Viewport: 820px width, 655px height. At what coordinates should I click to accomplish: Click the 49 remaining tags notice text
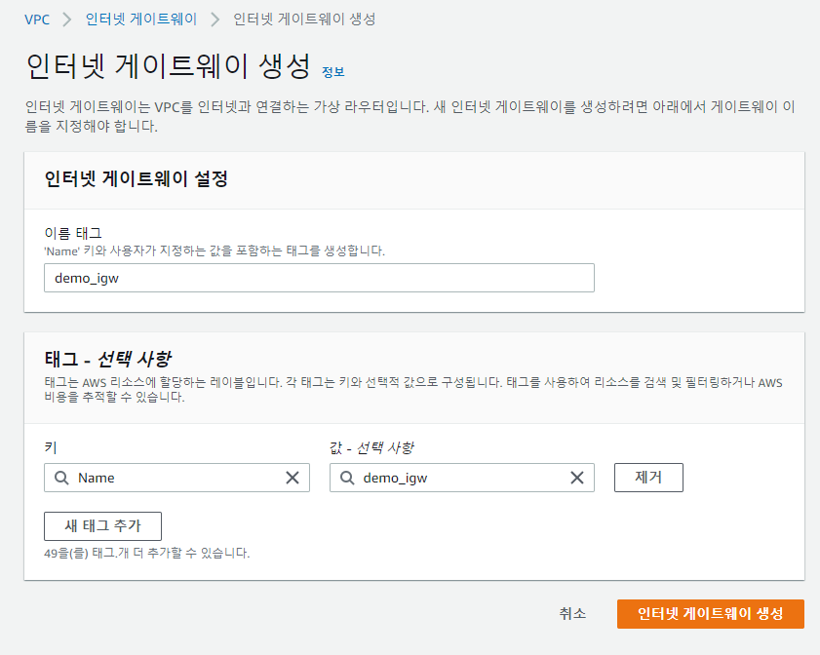[x=147, y=553]
